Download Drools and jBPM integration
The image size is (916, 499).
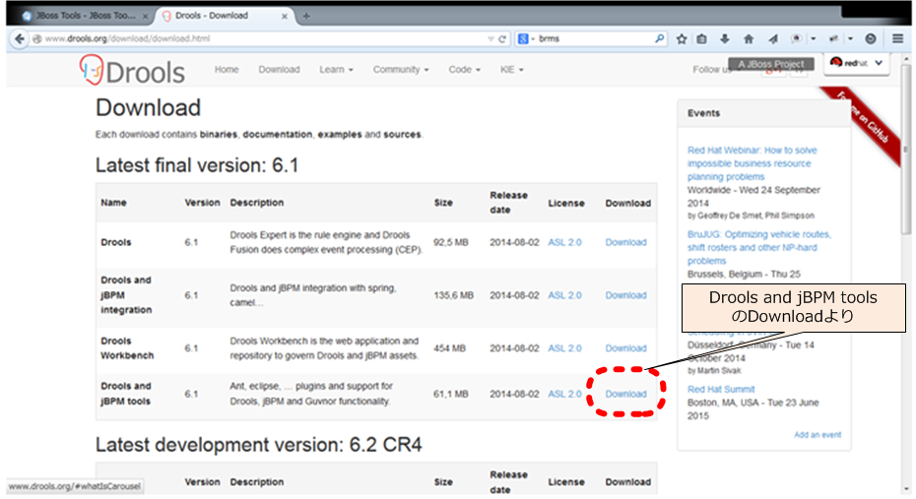pyautogui.click(x=625, y=295)
